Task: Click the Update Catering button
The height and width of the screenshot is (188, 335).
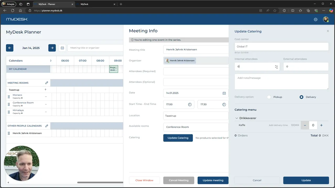Action: (x=178, y=138)
